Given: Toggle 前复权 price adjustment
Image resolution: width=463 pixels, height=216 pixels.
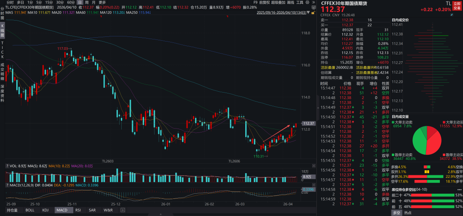Looking at the screenshot, I should [x=265, y=2].
